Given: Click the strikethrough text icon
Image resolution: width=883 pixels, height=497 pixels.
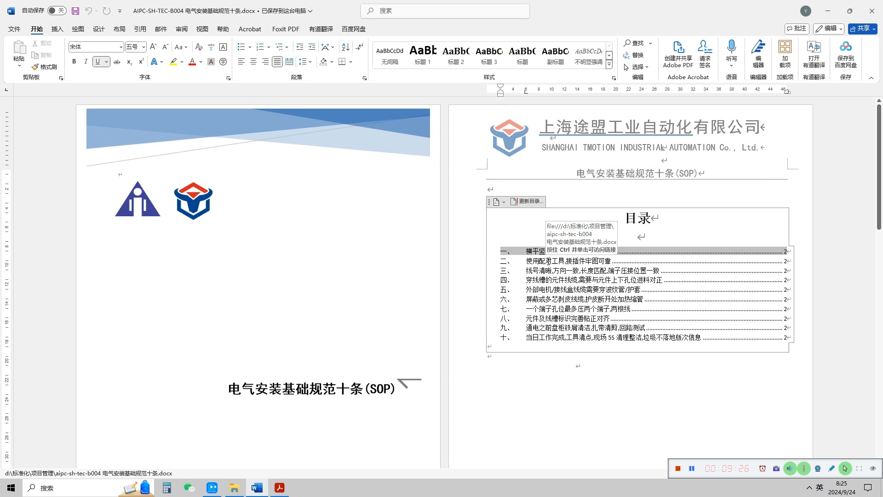Looking at the screenshot, I should coord(117,62).
